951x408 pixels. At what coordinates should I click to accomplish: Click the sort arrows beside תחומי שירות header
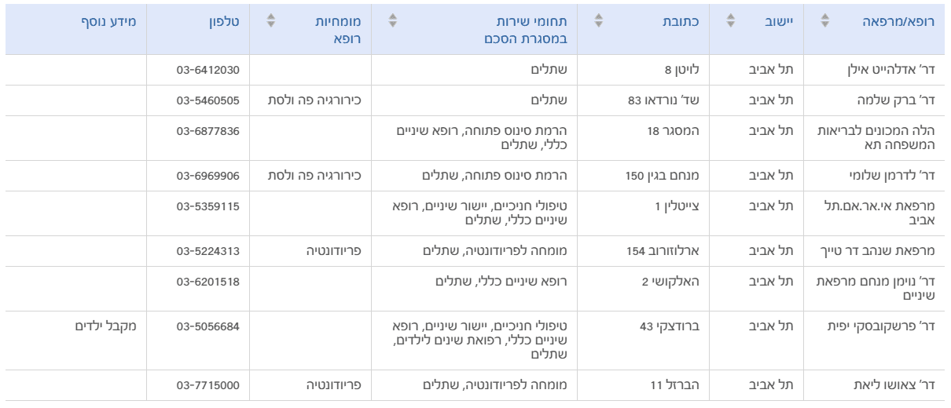(x=395, y=22)
